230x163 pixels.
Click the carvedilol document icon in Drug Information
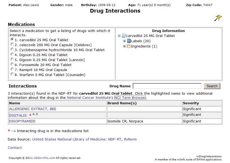click(124, 36)
